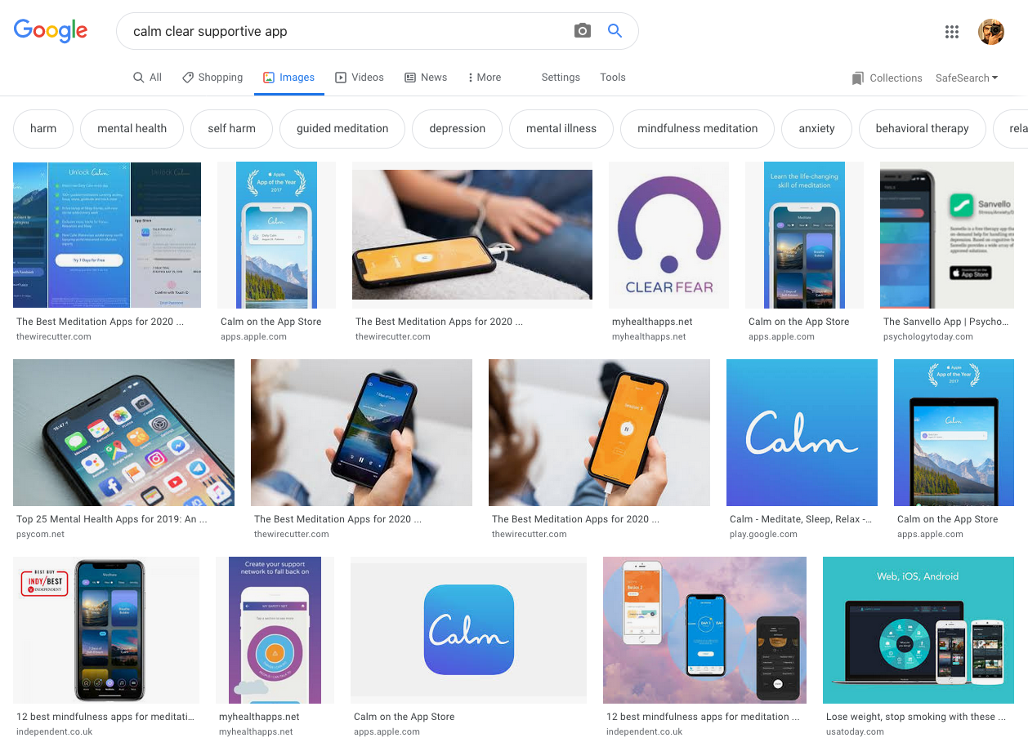1028x751 pixels.
Task: Open the Tools filter menu
Action: pos(613,78)
